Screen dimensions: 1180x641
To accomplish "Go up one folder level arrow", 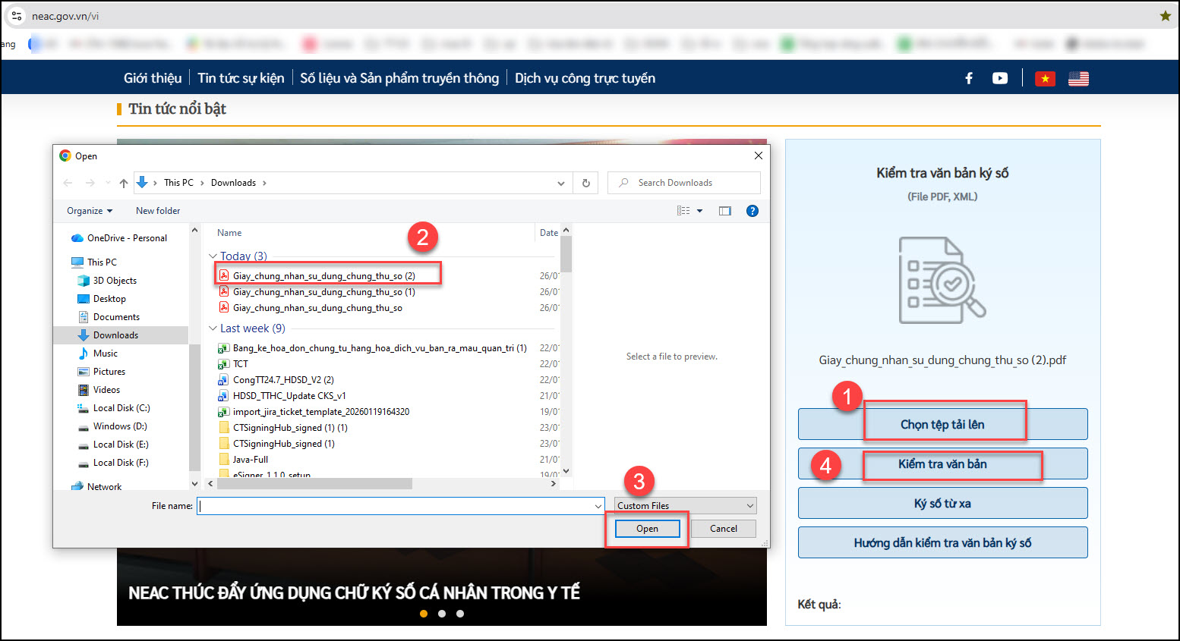I will click(x=124, y=183).
